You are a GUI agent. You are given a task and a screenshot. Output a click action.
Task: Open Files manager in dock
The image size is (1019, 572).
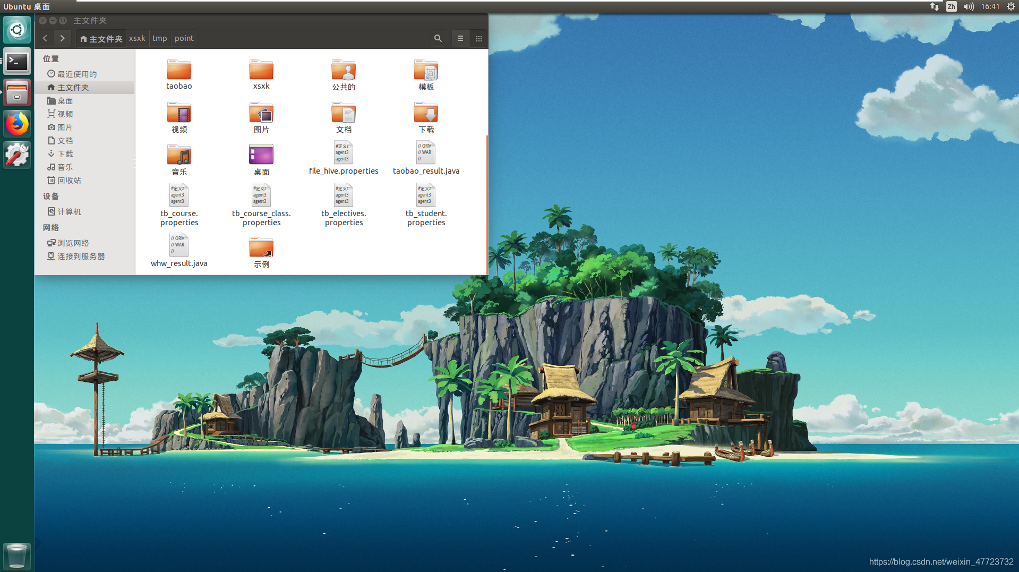coord(17,93)
